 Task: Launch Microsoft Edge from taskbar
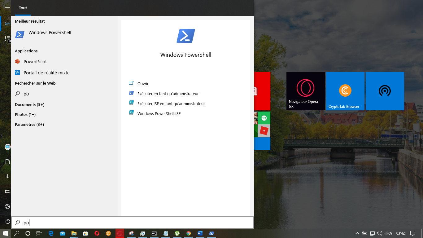click(x=51, y=233)
